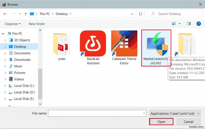Create a New folder

(x=37, y=24)
